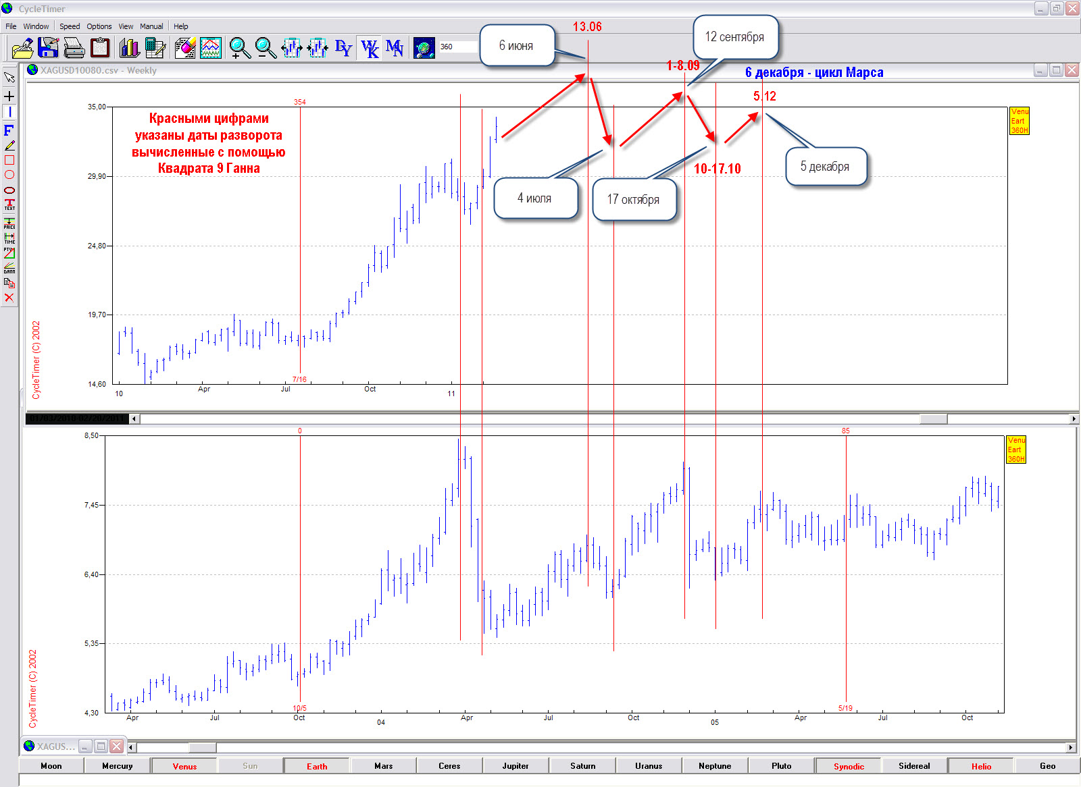Click the Save floppy disk icon
Image resolution: width=1081 pixels, height=787 pixels.
49,48
